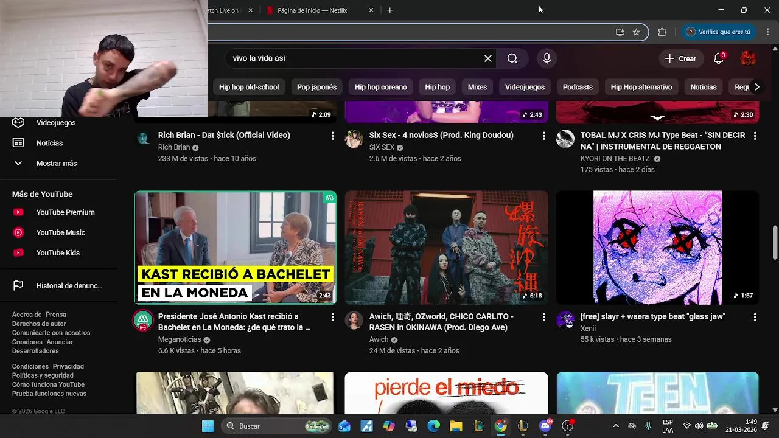This screenshot has height=438, width=779.
Task: Open the Awich channel avatar
Action: (354, 321)
